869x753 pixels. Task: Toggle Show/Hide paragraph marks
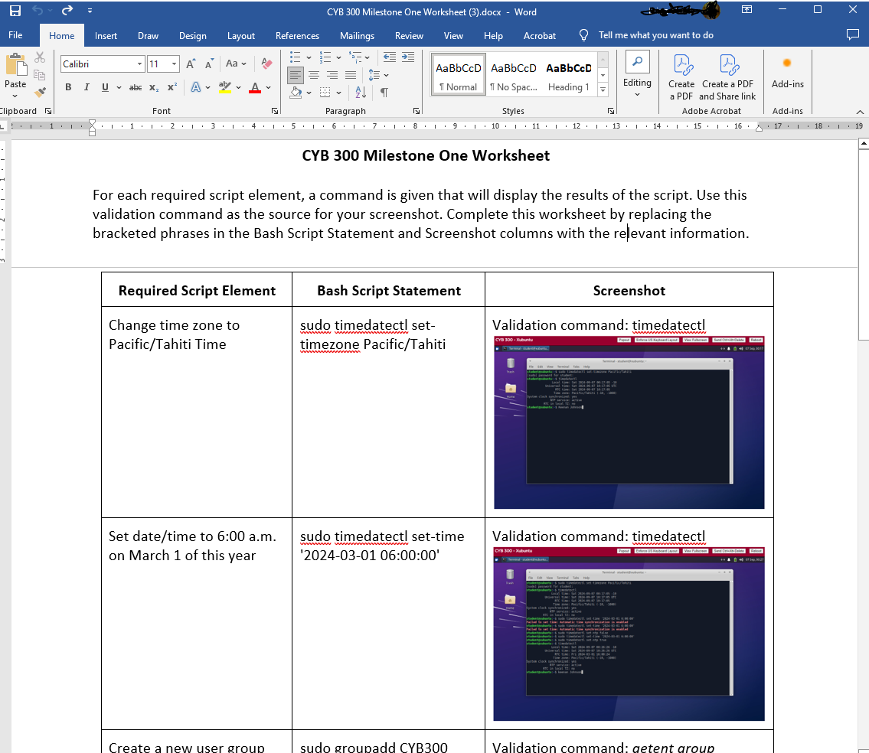[384, 93]
